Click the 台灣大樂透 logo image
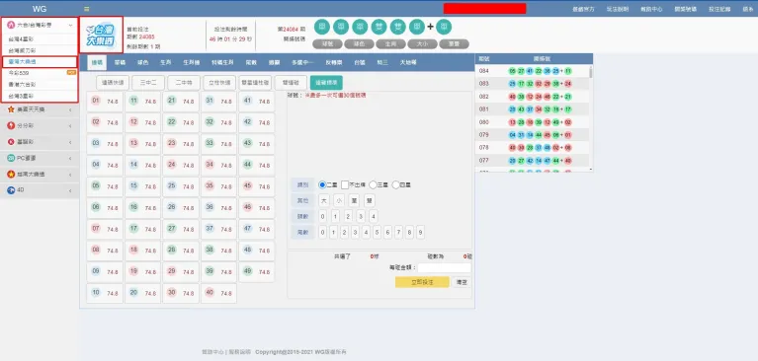The image size is (758, 361). 101,35
